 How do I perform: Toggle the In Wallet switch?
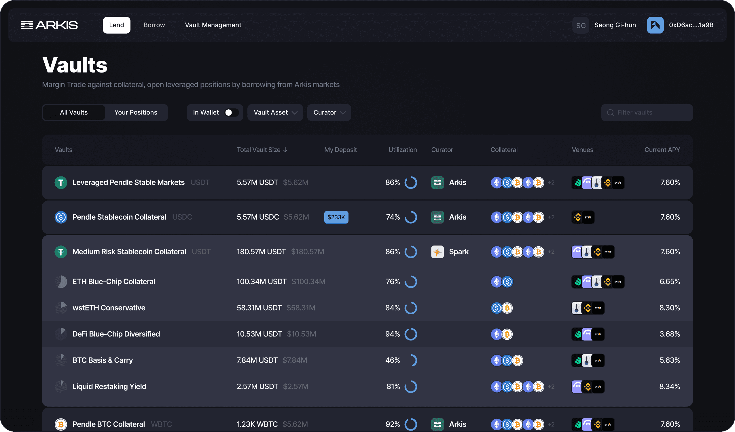coord(232,113)
